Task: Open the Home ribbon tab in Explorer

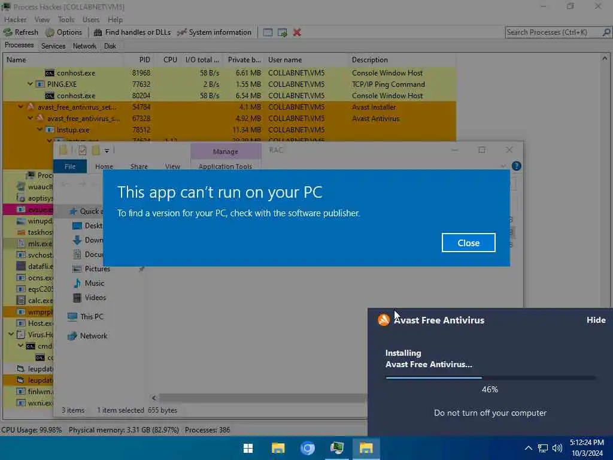Action: tap(104, 167)
